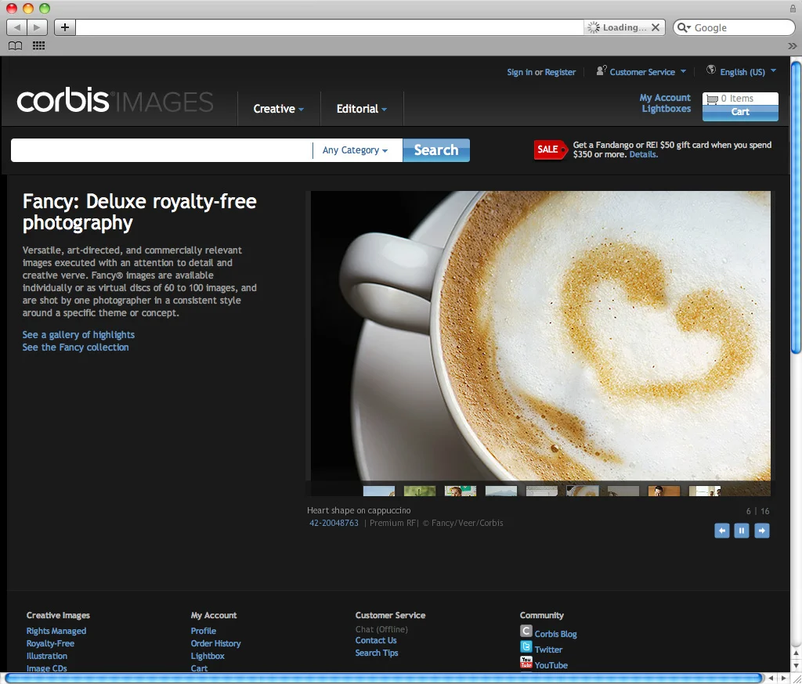802x684 pixels.
Task: Click the large cappuccino heart image
Action: (x=540, y=336)
